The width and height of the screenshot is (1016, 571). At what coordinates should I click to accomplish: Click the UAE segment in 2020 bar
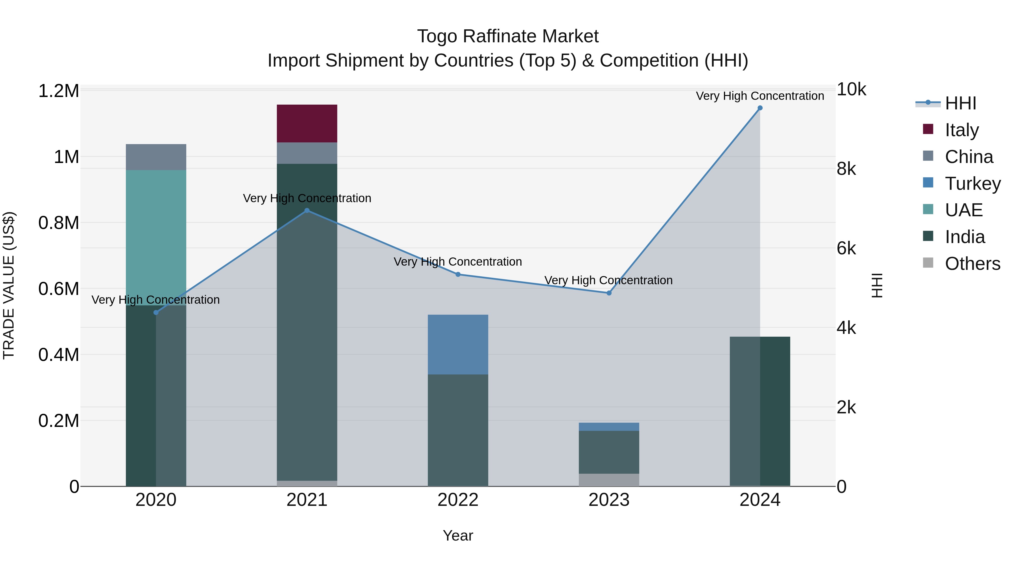coord(156,238)
